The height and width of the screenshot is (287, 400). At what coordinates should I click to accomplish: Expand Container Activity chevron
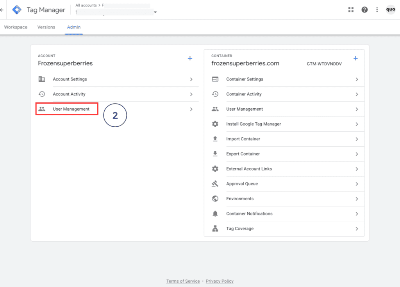click(x=357, y=94)
